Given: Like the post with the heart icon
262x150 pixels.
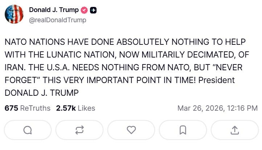Looking at the screenshot, I should (x=131, y=130).
